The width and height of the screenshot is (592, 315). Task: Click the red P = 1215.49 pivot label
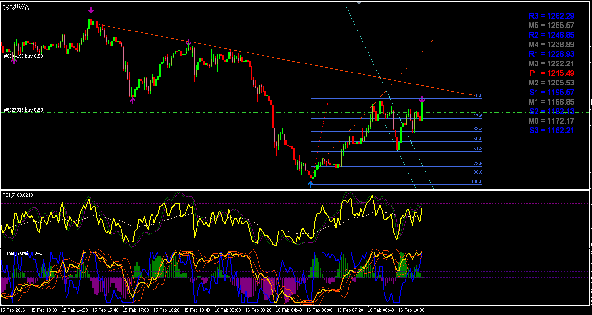552,73
